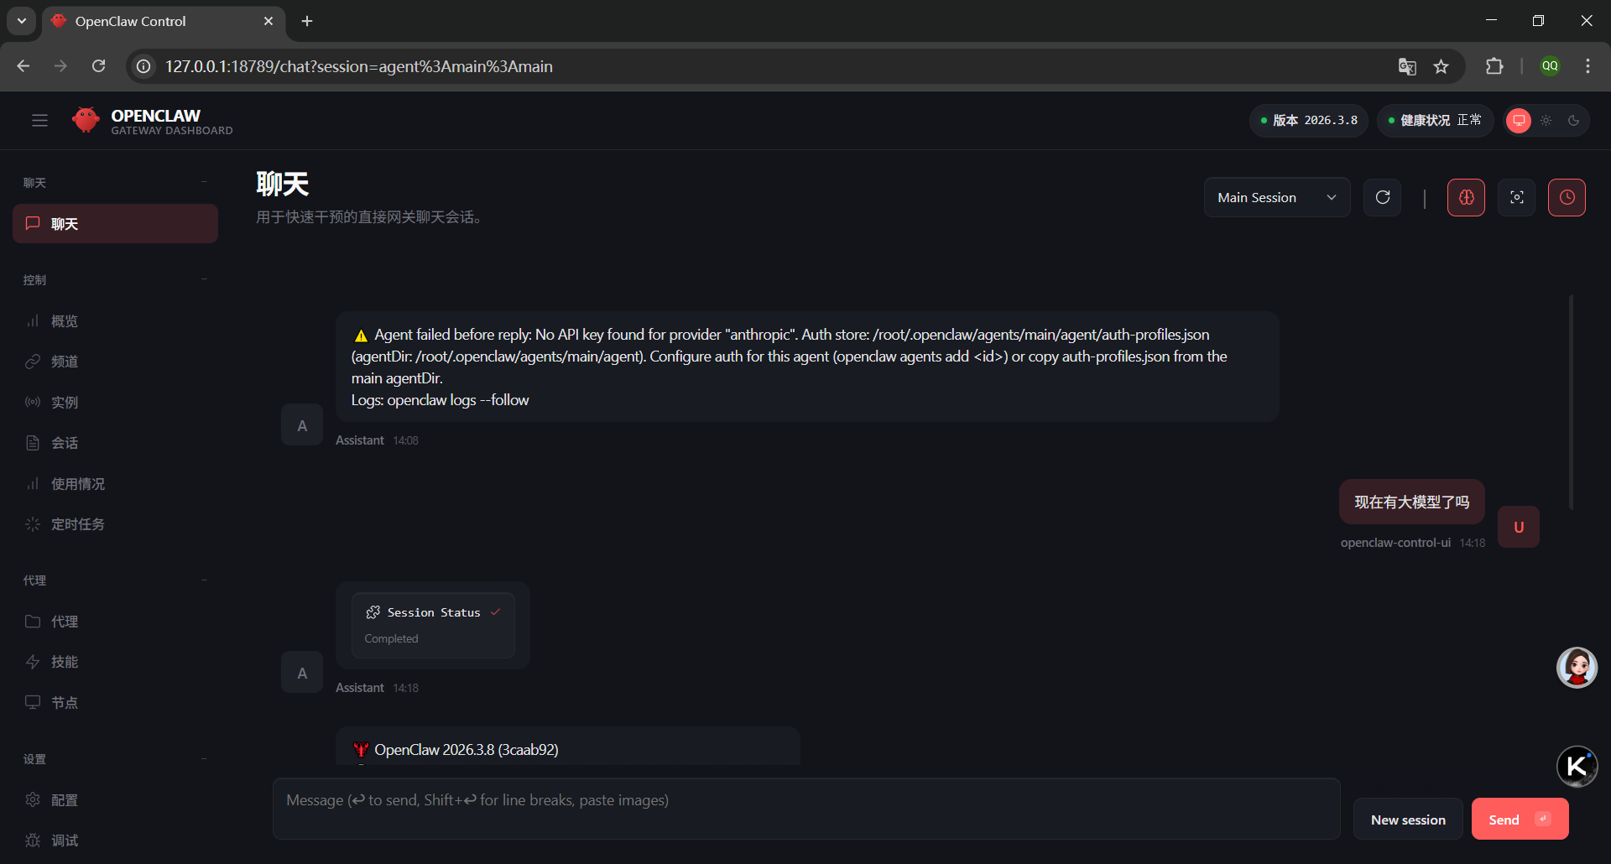Bookmark this page with star icon
The image size is (1611, 864).
(1442, 66)
